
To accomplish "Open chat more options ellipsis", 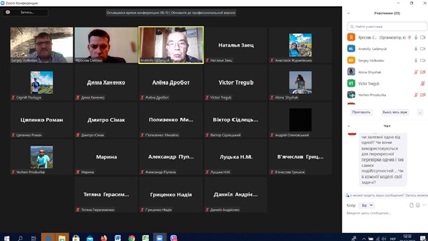I will pos(424,205).
